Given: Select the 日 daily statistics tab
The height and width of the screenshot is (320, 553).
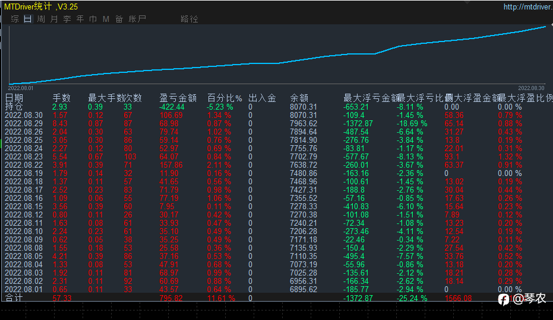Looking at the screenshot, I should (28, 19).
